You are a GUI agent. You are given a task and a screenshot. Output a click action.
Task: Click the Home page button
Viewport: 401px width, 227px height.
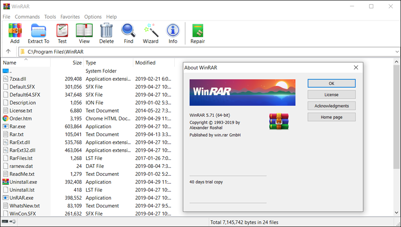331,117
